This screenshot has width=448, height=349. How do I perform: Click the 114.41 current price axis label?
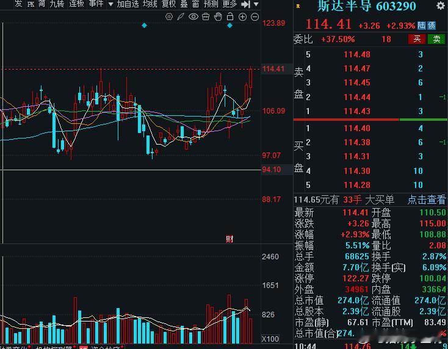[x=273, y=69]
